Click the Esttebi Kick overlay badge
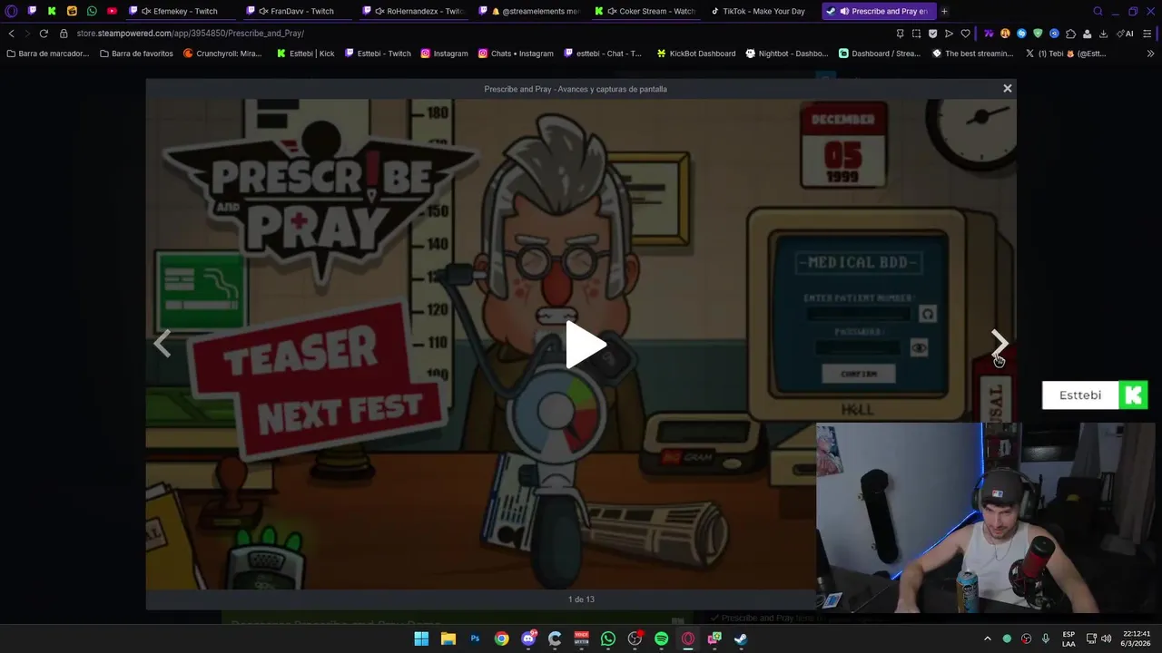The image size is (1162, 653). coord(1095,395)
